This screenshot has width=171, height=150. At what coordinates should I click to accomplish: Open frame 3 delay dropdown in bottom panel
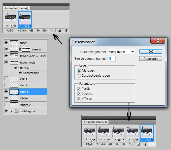pyautogui.click(x=123, y=140)
